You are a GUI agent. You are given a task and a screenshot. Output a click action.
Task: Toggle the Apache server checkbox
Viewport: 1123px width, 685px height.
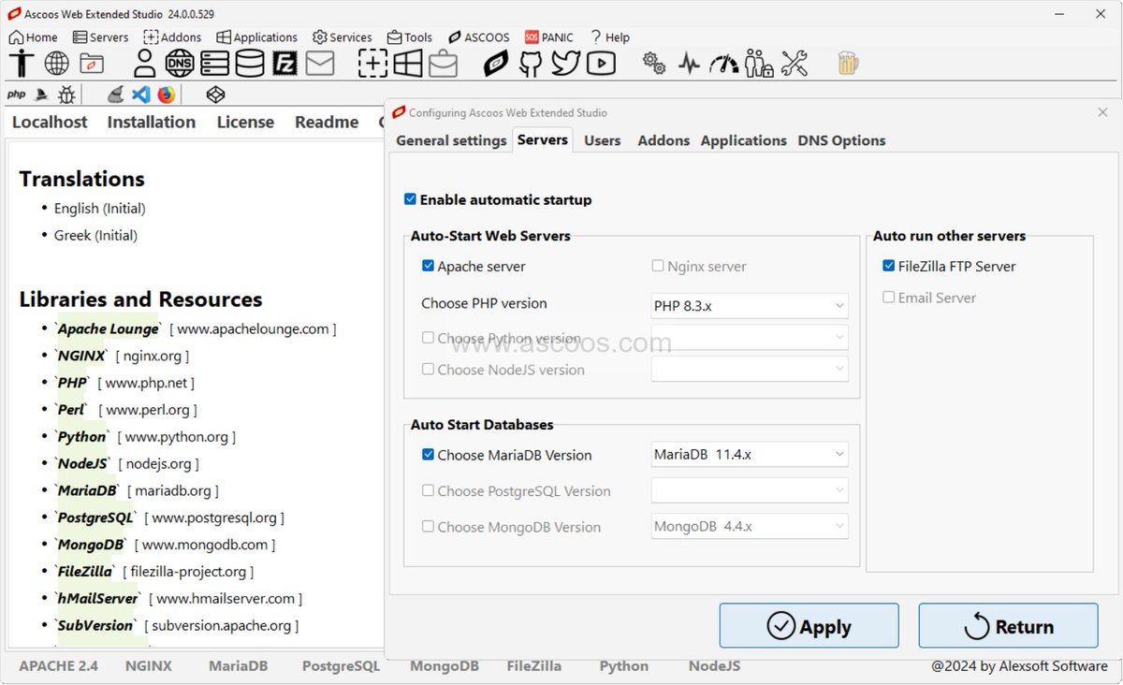coord(428,266)
